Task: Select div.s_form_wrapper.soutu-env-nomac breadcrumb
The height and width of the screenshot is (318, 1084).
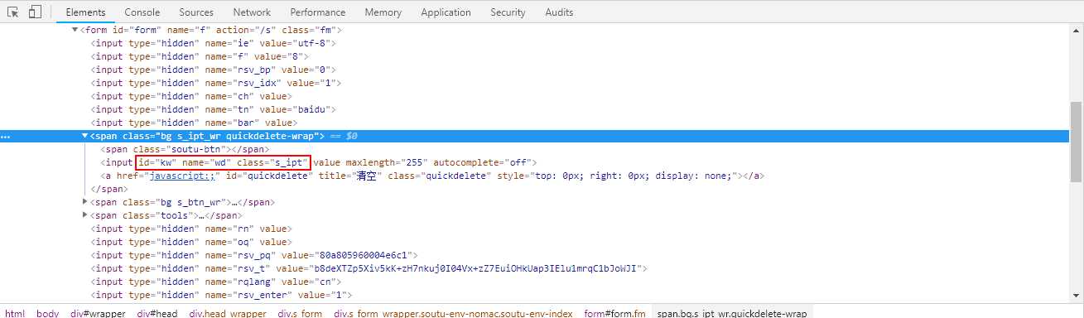Action: (453, 314)
